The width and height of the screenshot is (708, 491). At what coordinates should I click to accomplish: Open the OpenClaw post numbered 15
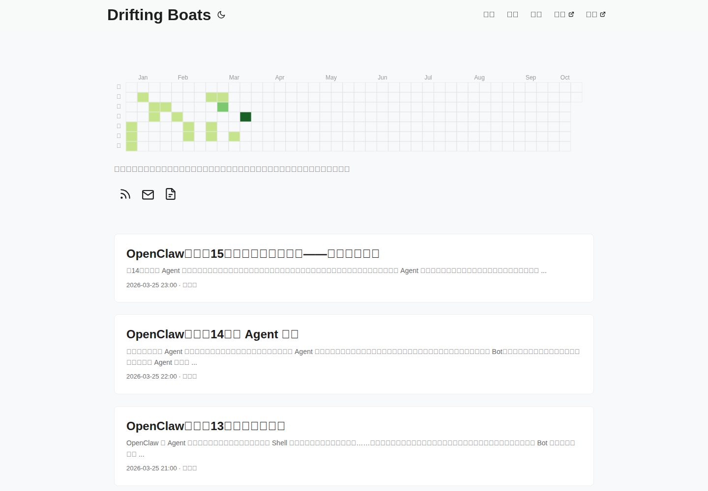[x=253, y=253]
